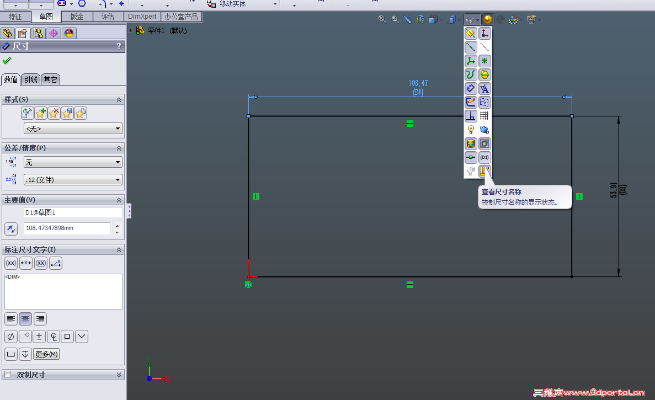The image size is (655, 400).
Task: Collapse the 样式(S) section
Action: (x=119, y=100)
